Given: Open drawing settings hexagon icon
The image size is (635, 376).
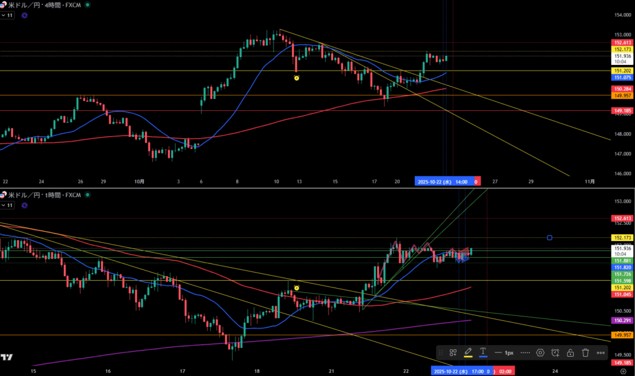Looking at the screenshot, I should (540, 352).
